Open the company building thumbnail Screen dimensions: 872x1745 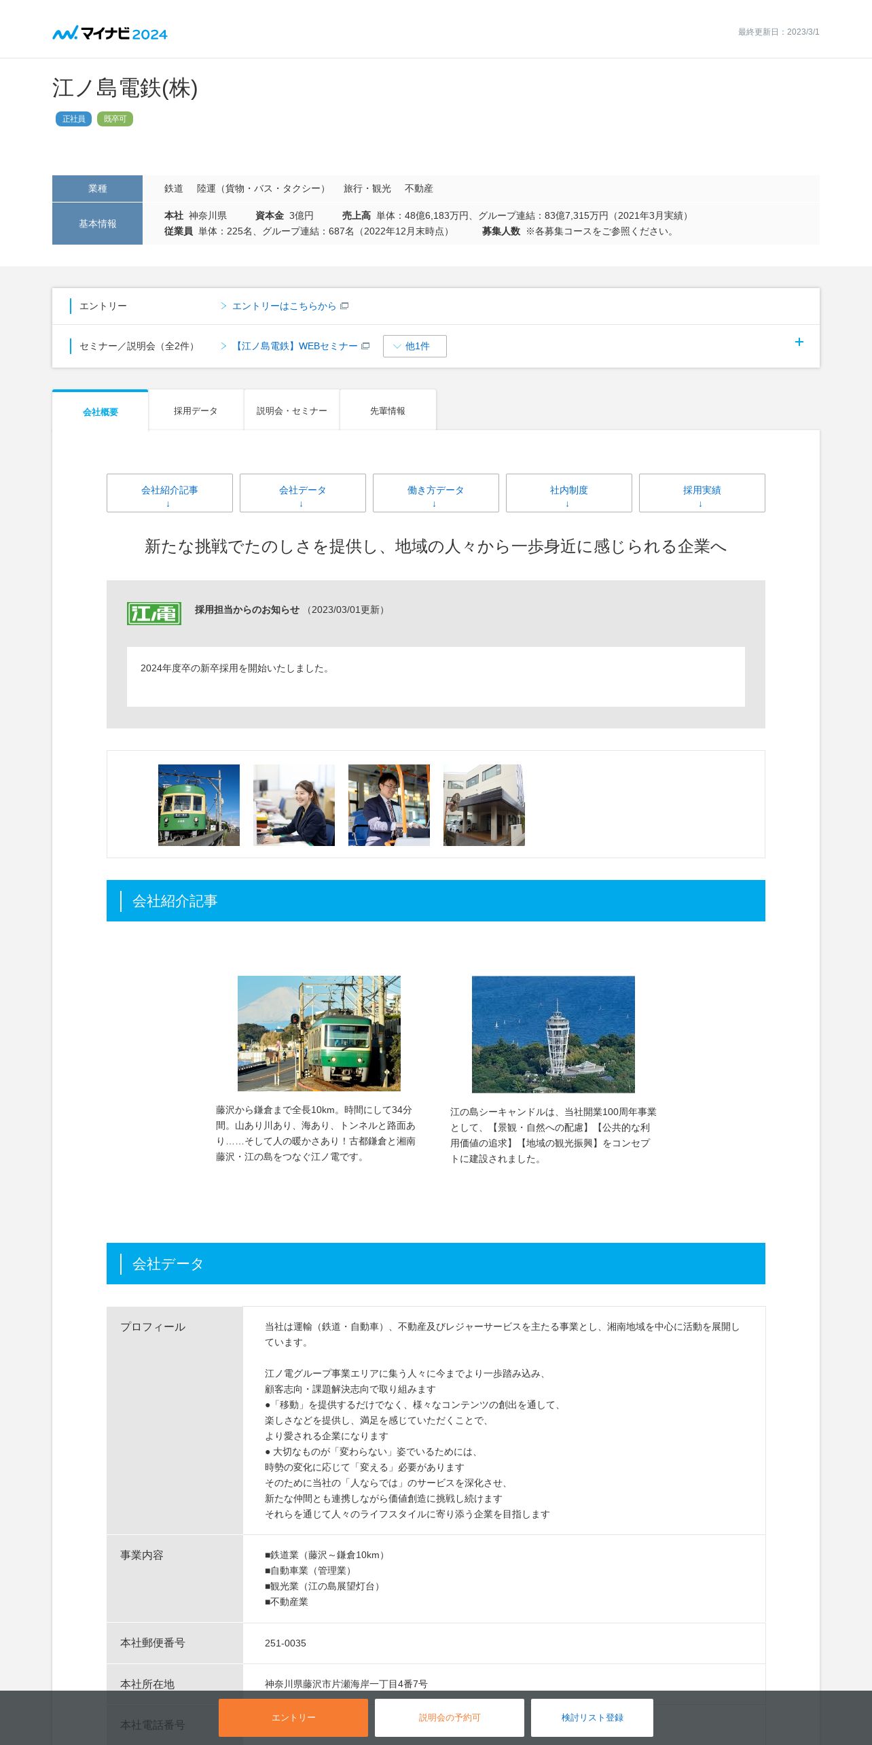484,805
